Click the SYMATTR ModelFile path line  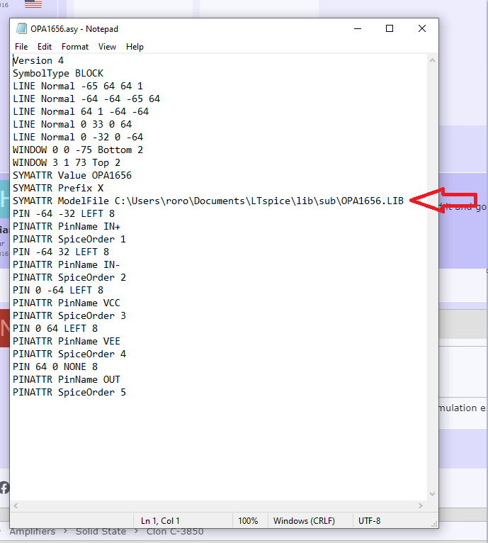pos(208,201)
